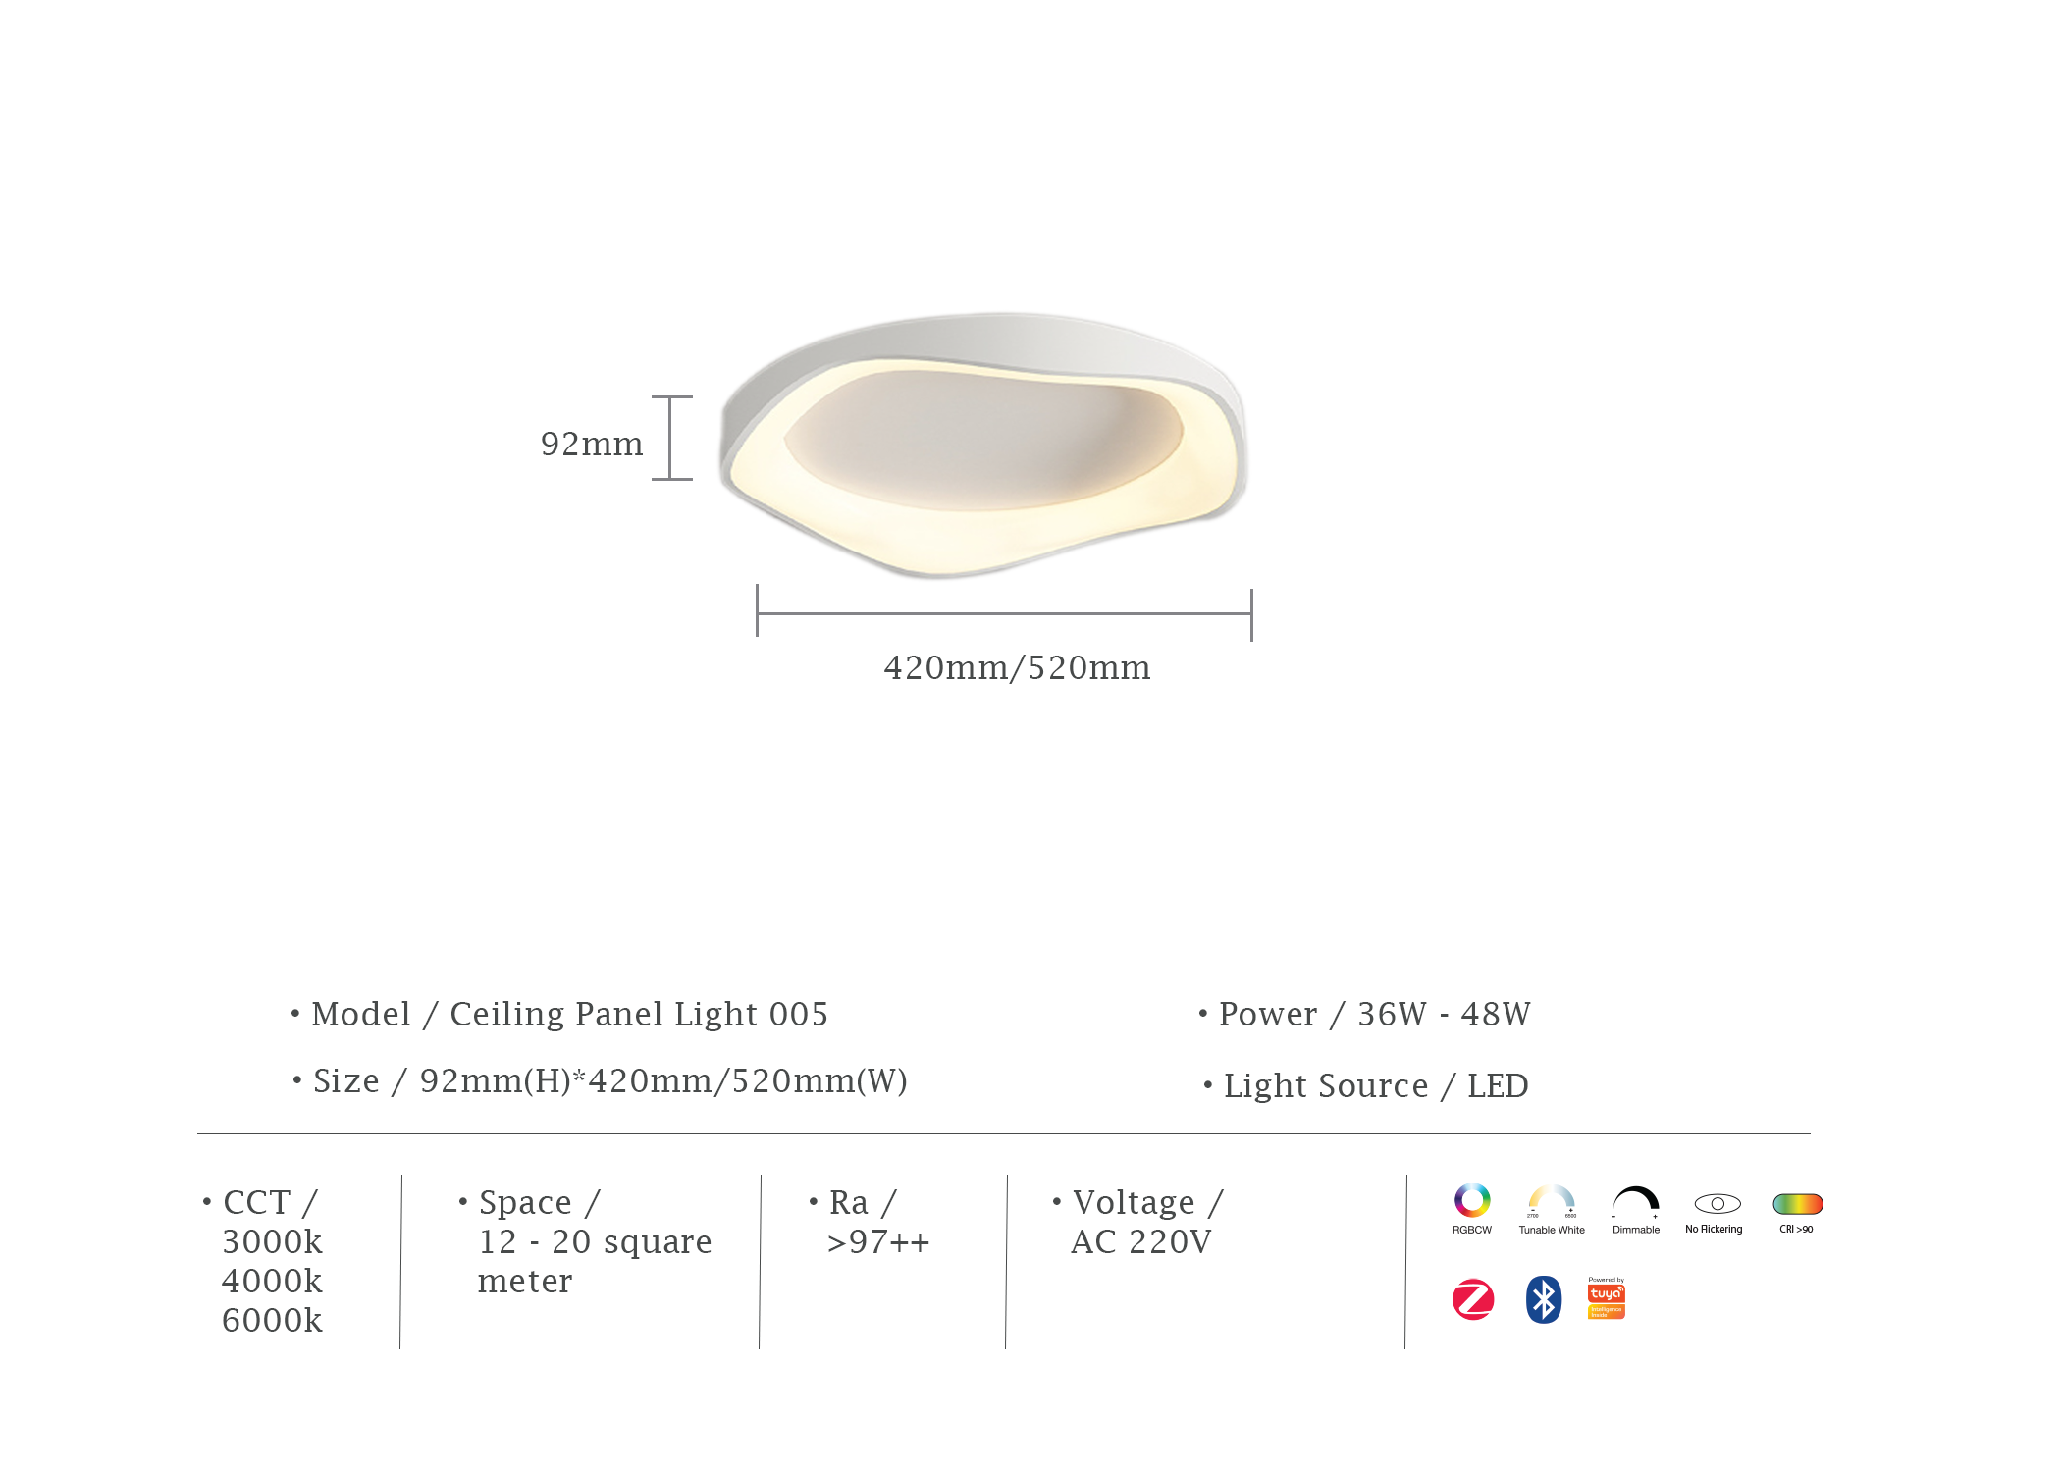Viewport: 2061px width, 1472px height.
Task: Click the Ra >97++ value
Action: [878, 1242]
